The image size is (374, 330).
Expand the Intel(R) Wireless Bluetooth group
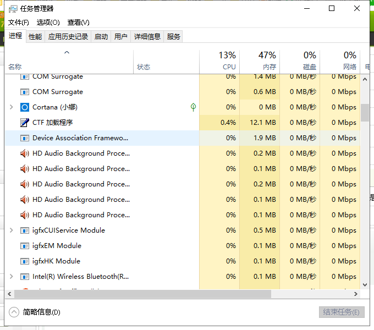11,277
